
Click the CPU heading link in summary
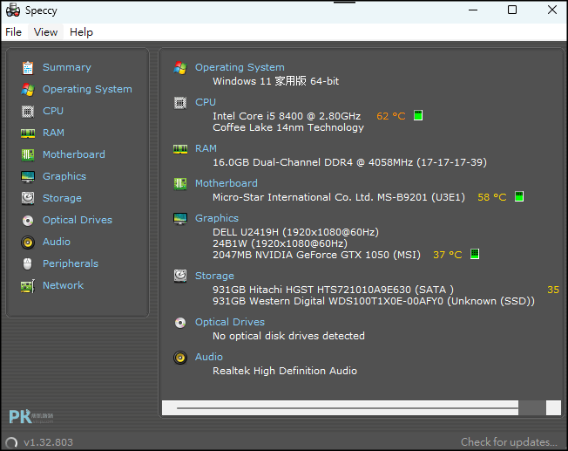coord(206,102)
